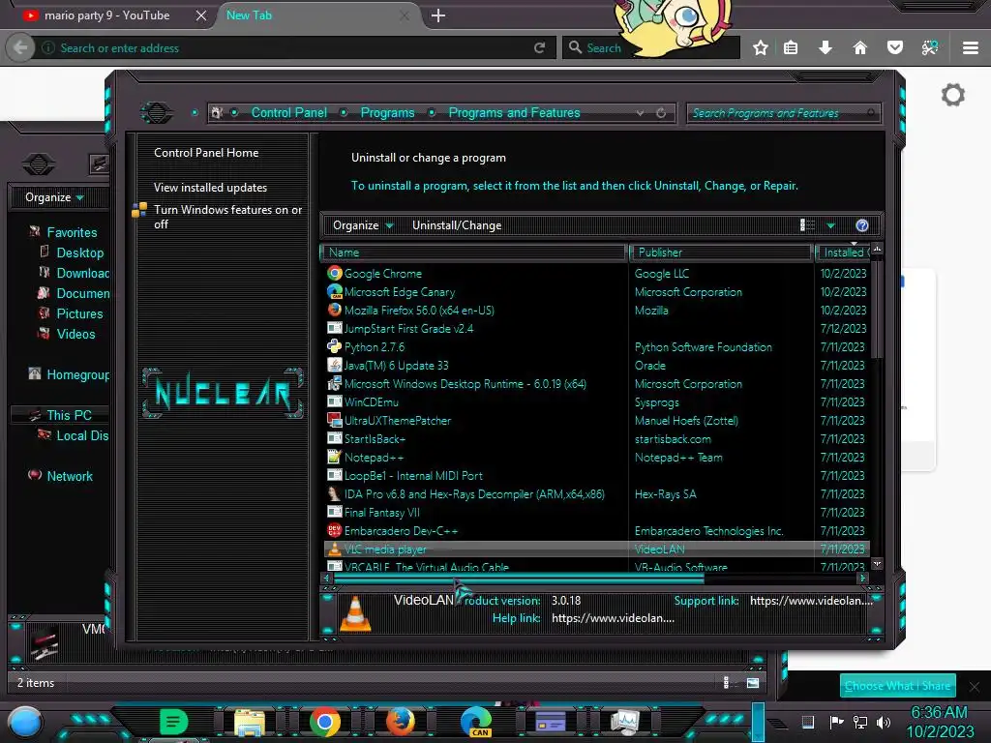Launch Firefox from the taskbar
This screenshot has width=991, height=743.
click(x=400, y=722)
